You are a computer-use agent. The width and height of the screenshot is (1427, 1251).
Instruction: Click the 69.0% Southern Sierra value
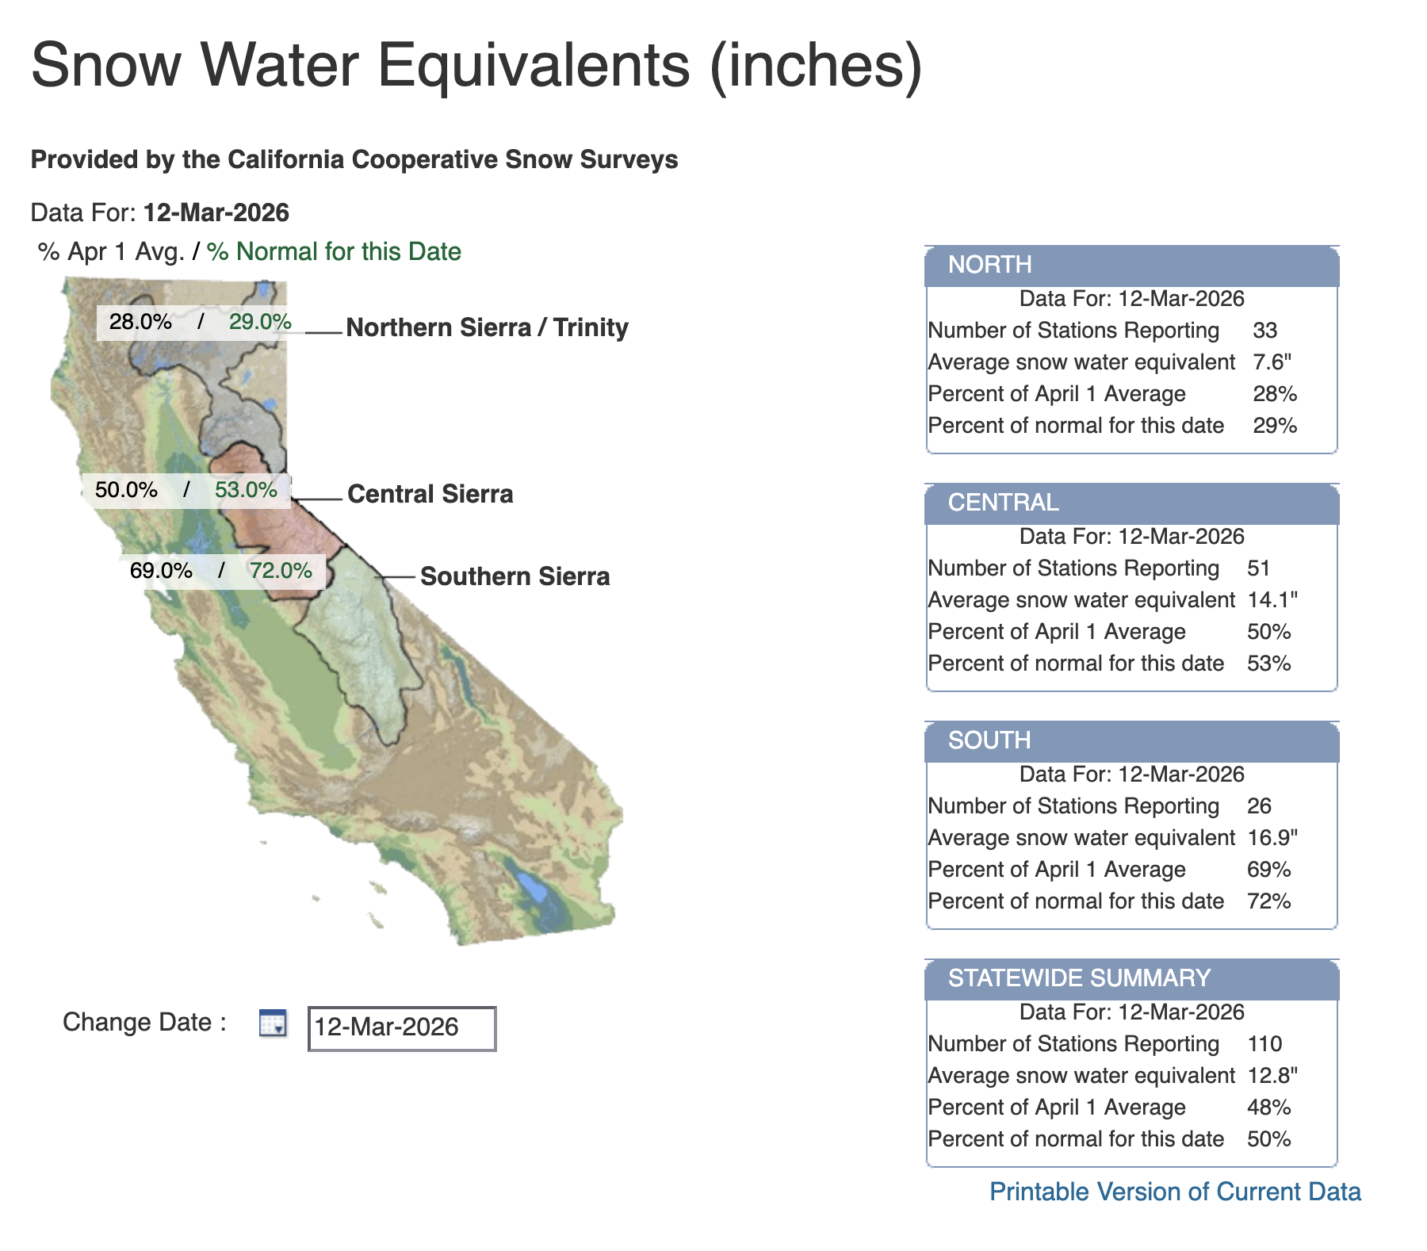[x=160, y=569]
